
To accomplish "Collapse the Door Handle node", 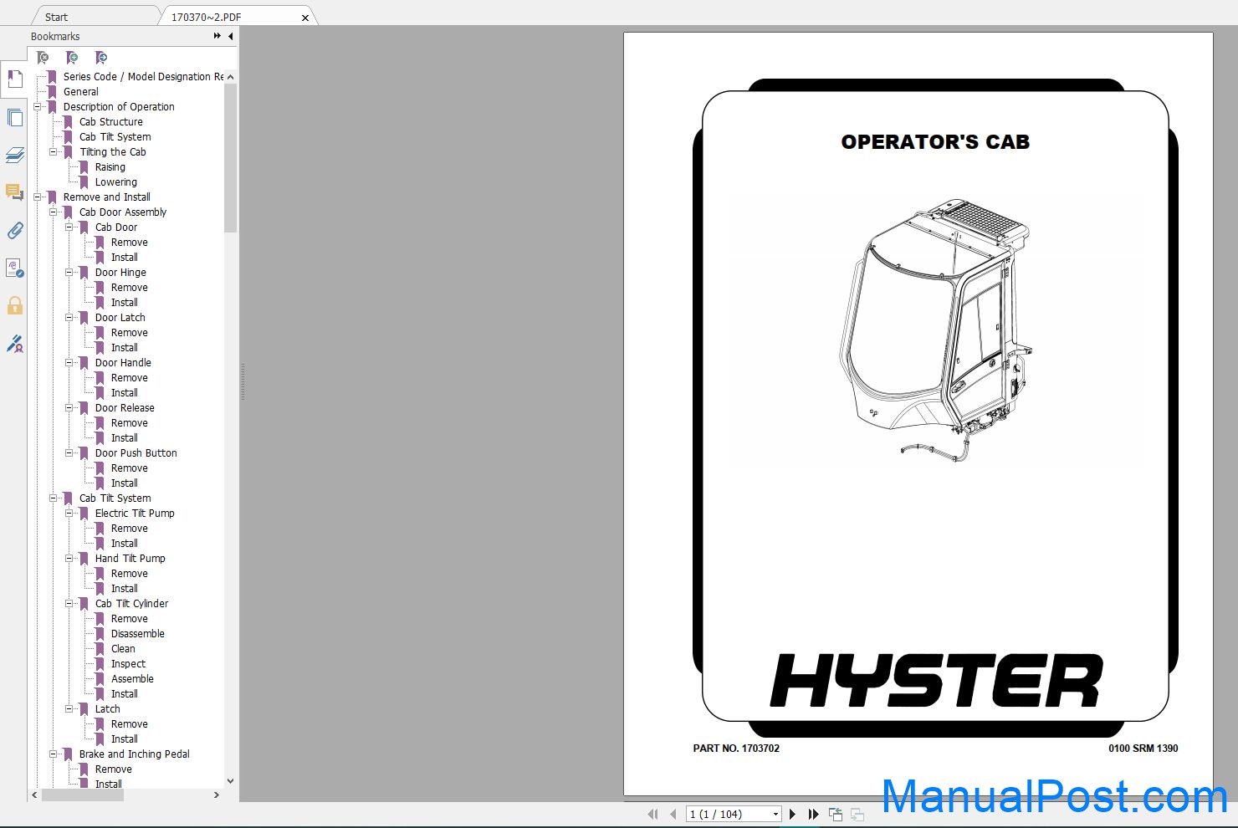I will (69, 363).
